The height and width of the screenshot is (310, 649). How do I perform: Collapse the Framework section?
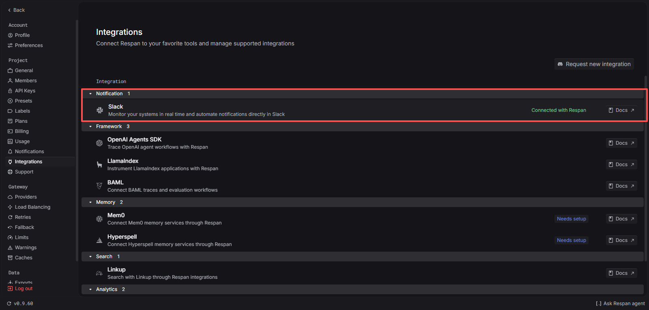click(90, 126)
